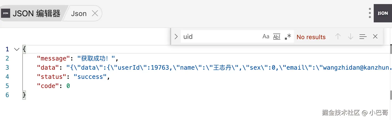Open the vertical three-dot more menu

click(370, 13)
